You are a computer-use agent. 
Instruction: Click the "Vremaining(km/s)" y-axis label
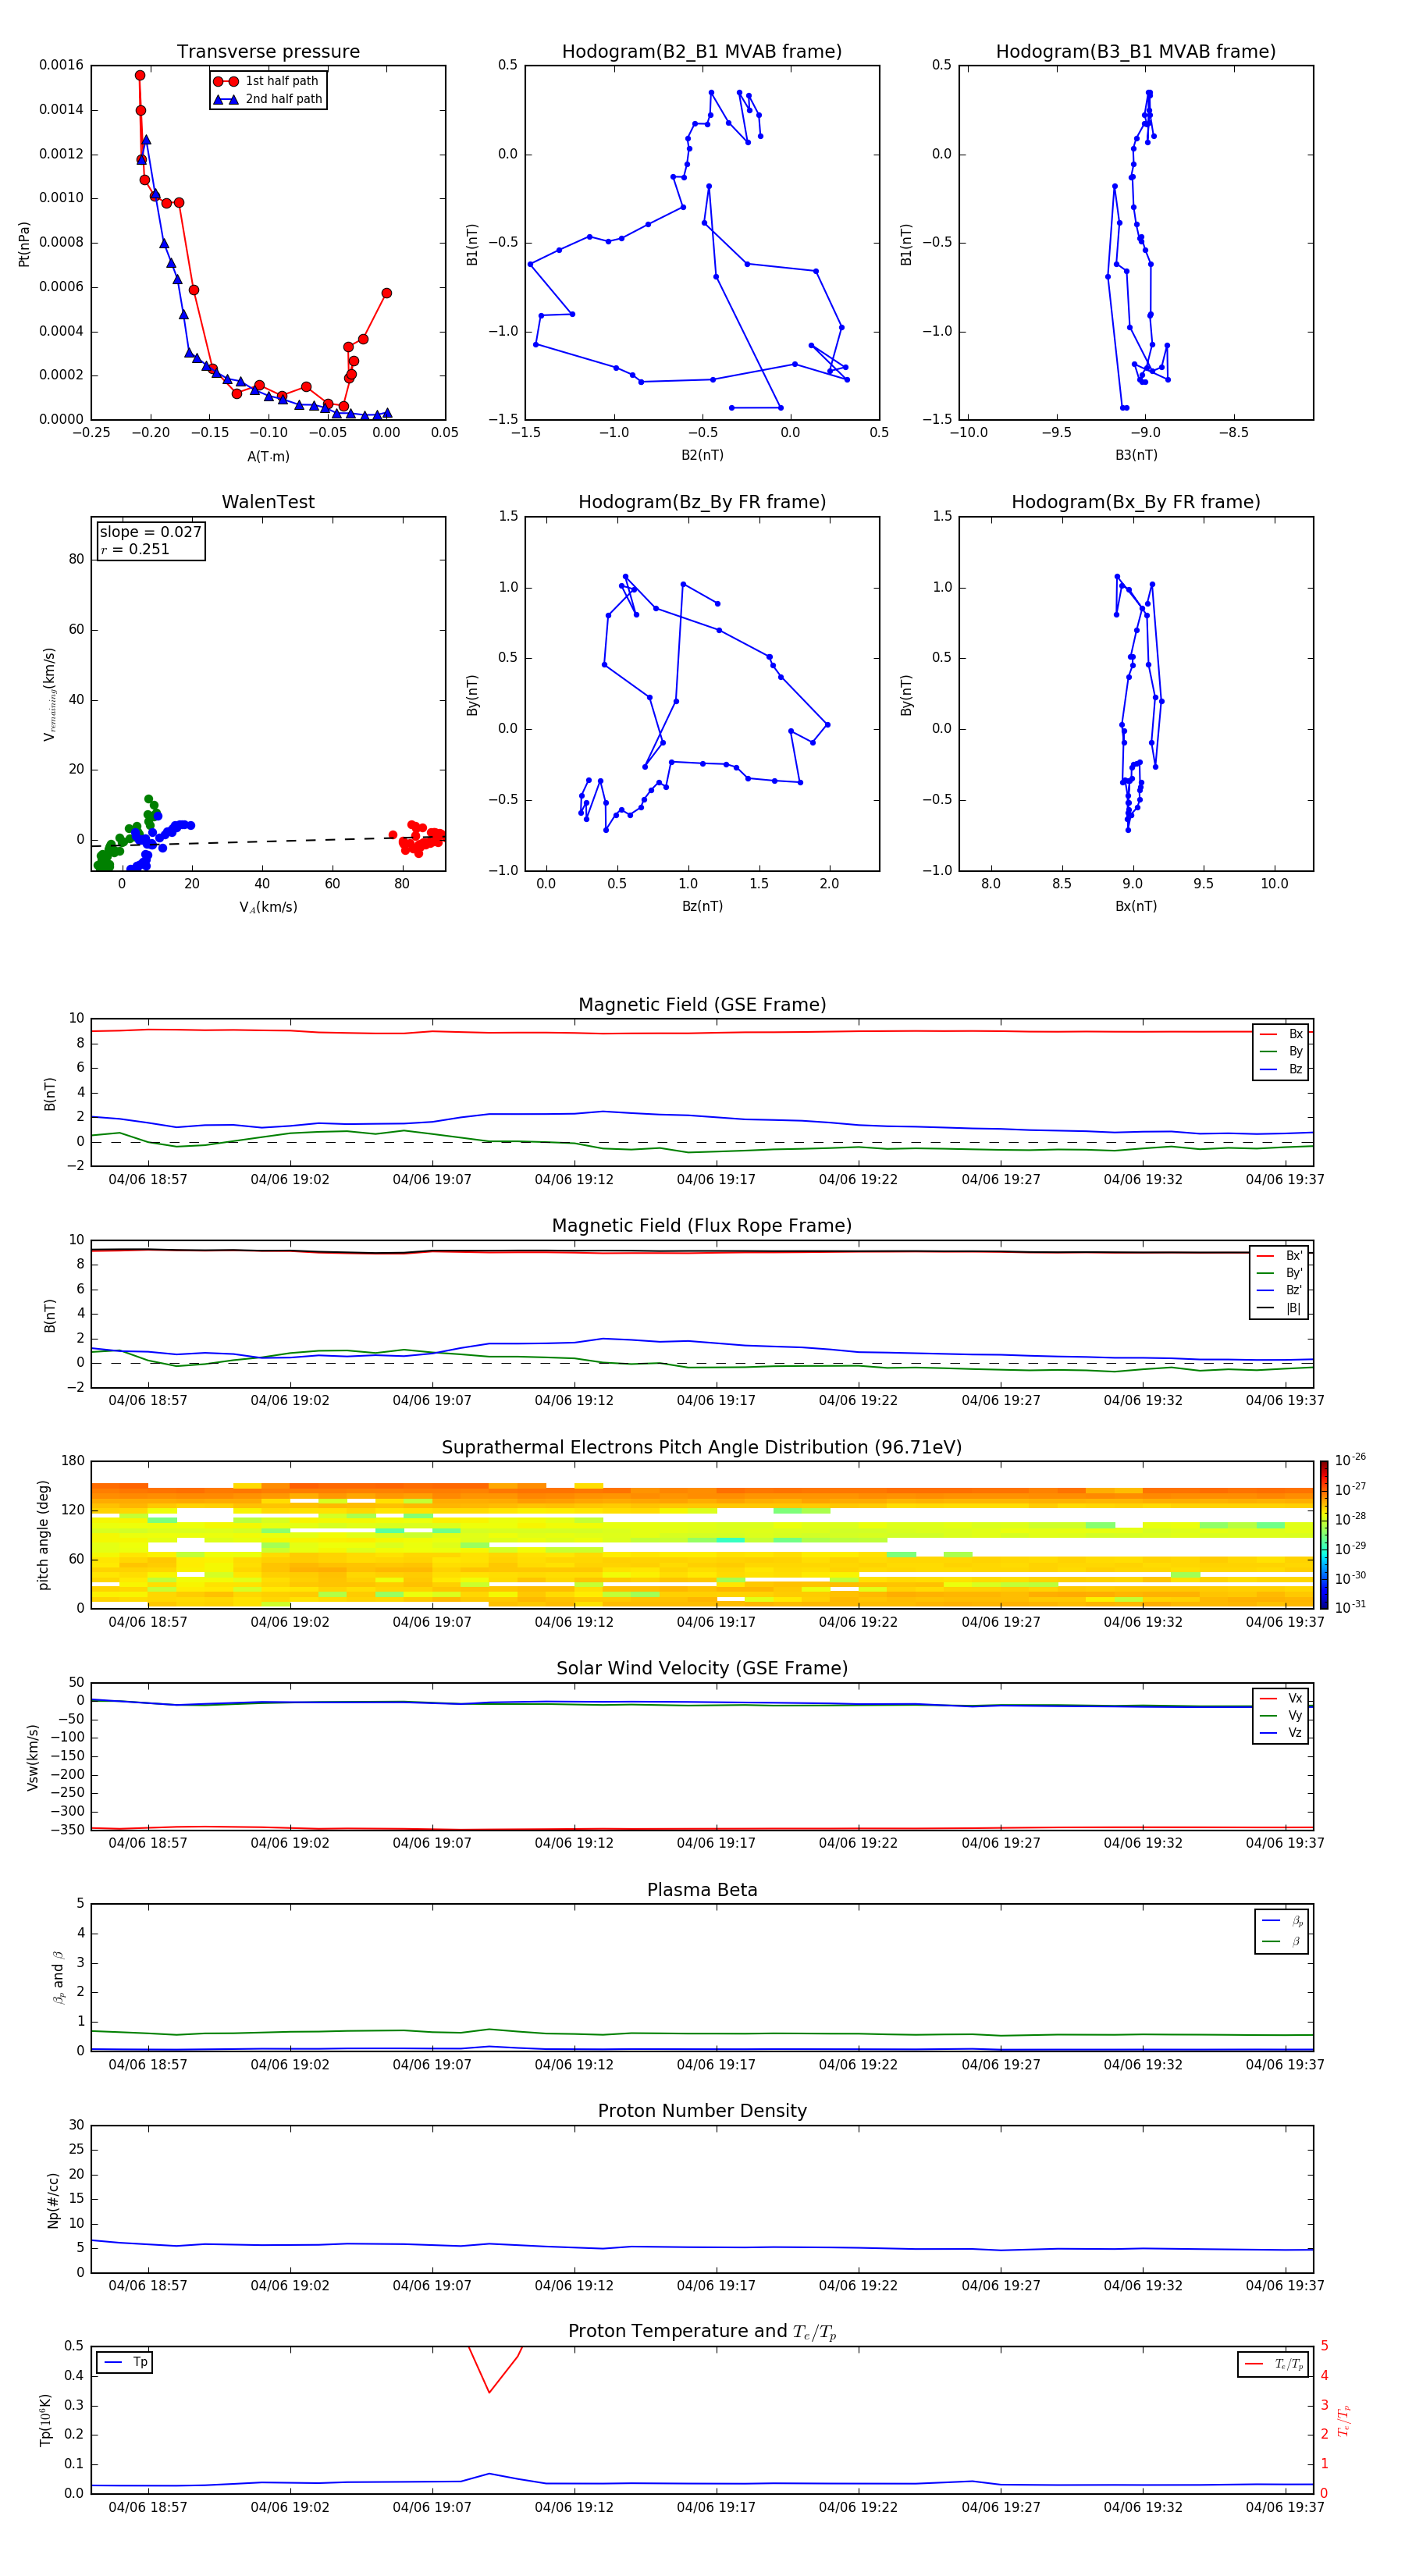(49, 694)
